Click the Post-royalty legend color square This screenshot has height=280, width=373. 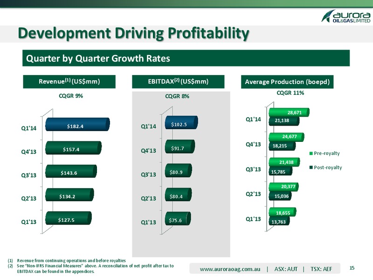coord(311,168)
